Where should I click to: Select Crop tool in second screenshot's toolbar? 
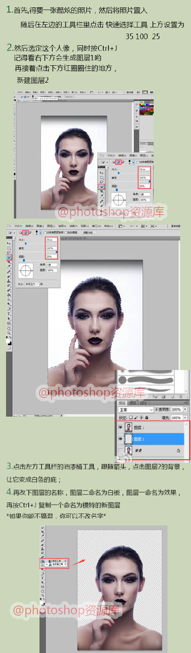point(9,262)
